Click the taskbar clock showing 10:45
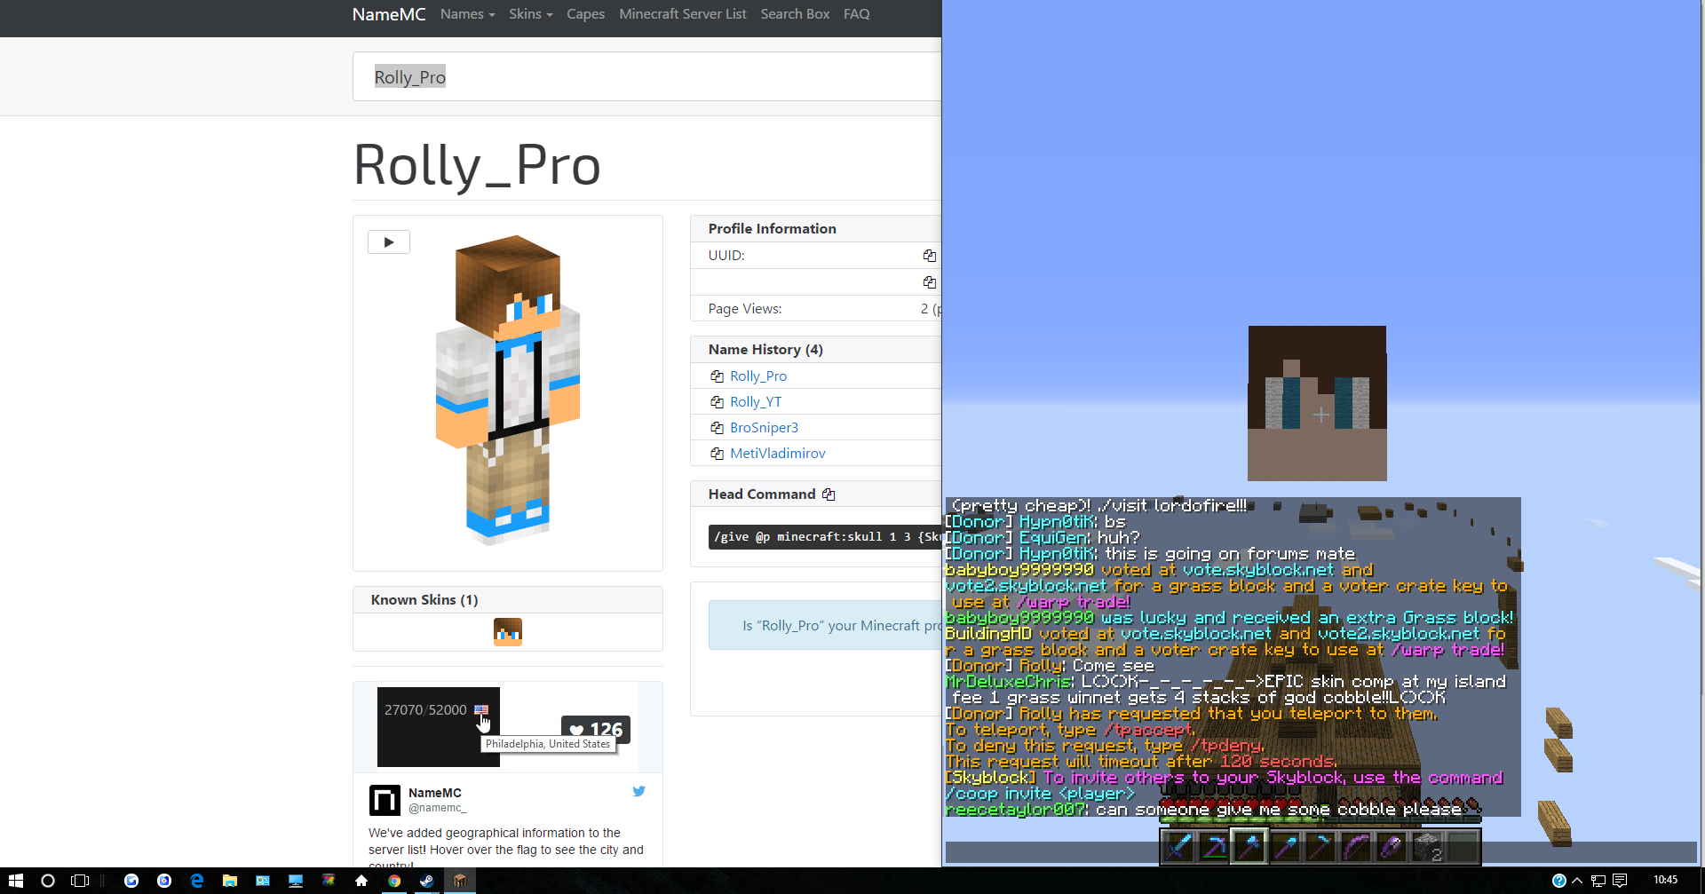The height and width of the screenshot is (894, 1705). click(x=1666, y=881)
